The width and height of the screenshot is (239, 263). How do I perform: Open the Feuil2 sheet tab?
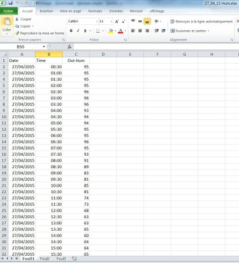click(x=45, y=259)
